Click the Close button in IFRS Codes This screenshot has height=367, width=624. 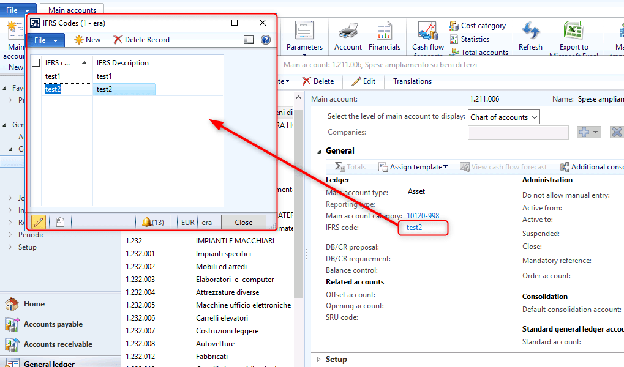(x=243, y=222)
